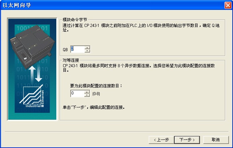Click the 要为此模块配置的连接数目 label

[96, 86]
